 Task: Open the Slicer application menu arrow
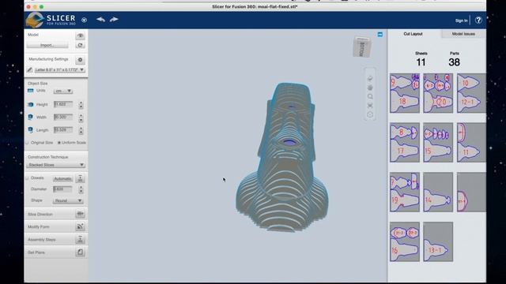click(85, 20)
